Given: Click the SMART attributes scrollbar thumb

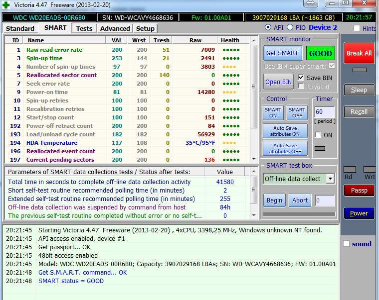Looking at the screenshot, I should pyautogui.click(x=253, y=86).
